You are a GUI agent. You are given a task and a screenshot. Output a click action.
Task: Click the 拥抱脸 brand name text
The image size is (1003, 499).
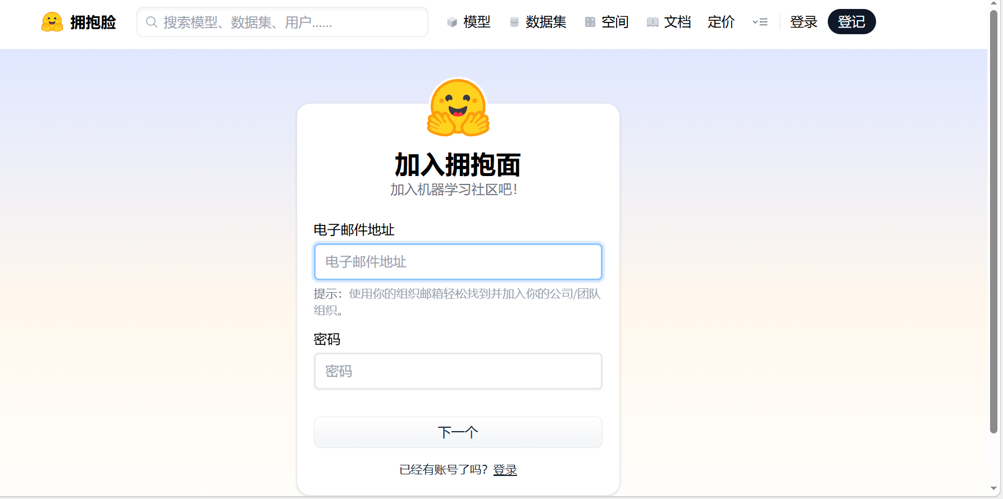click(x=93, y=22)
